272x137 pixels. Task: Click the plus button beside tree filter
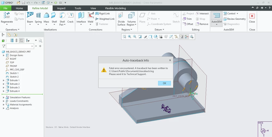click(40, 46)
